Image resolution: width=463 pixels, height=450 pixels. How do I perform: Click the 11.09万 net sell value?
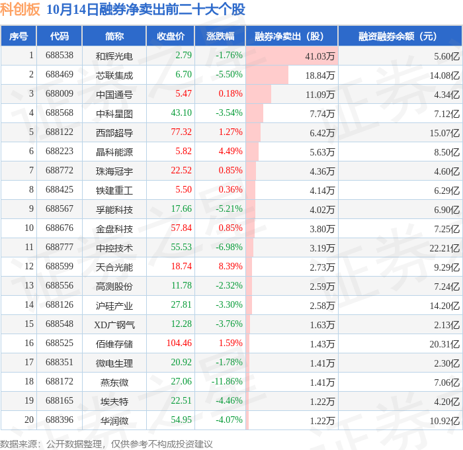tap(319, 95)
